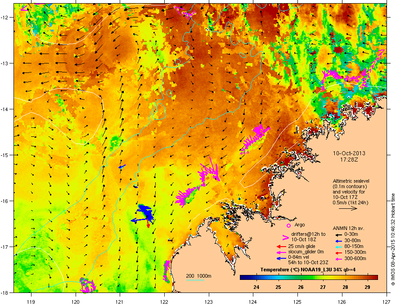Click the '200 1000m' depth contour label
Image resolution: width=396 pixels, height=306 pixels.
[x=198, y=276]
